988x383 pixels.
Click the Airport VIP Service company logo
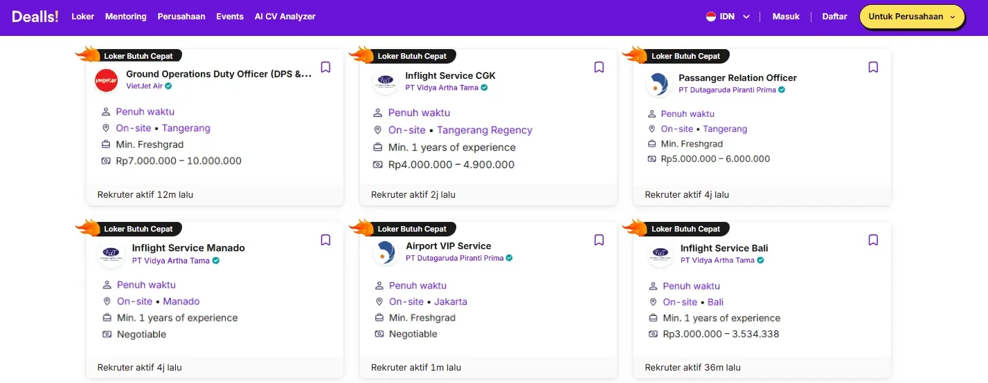pos(385,252)
